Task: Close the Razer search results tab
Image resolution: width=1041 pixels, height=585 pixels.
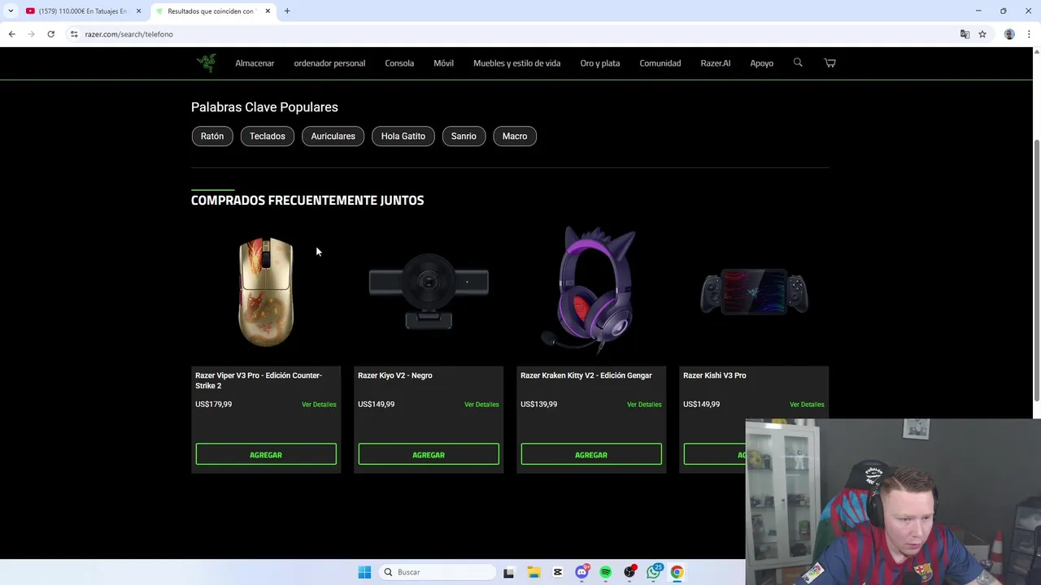Action: (268, 11)
